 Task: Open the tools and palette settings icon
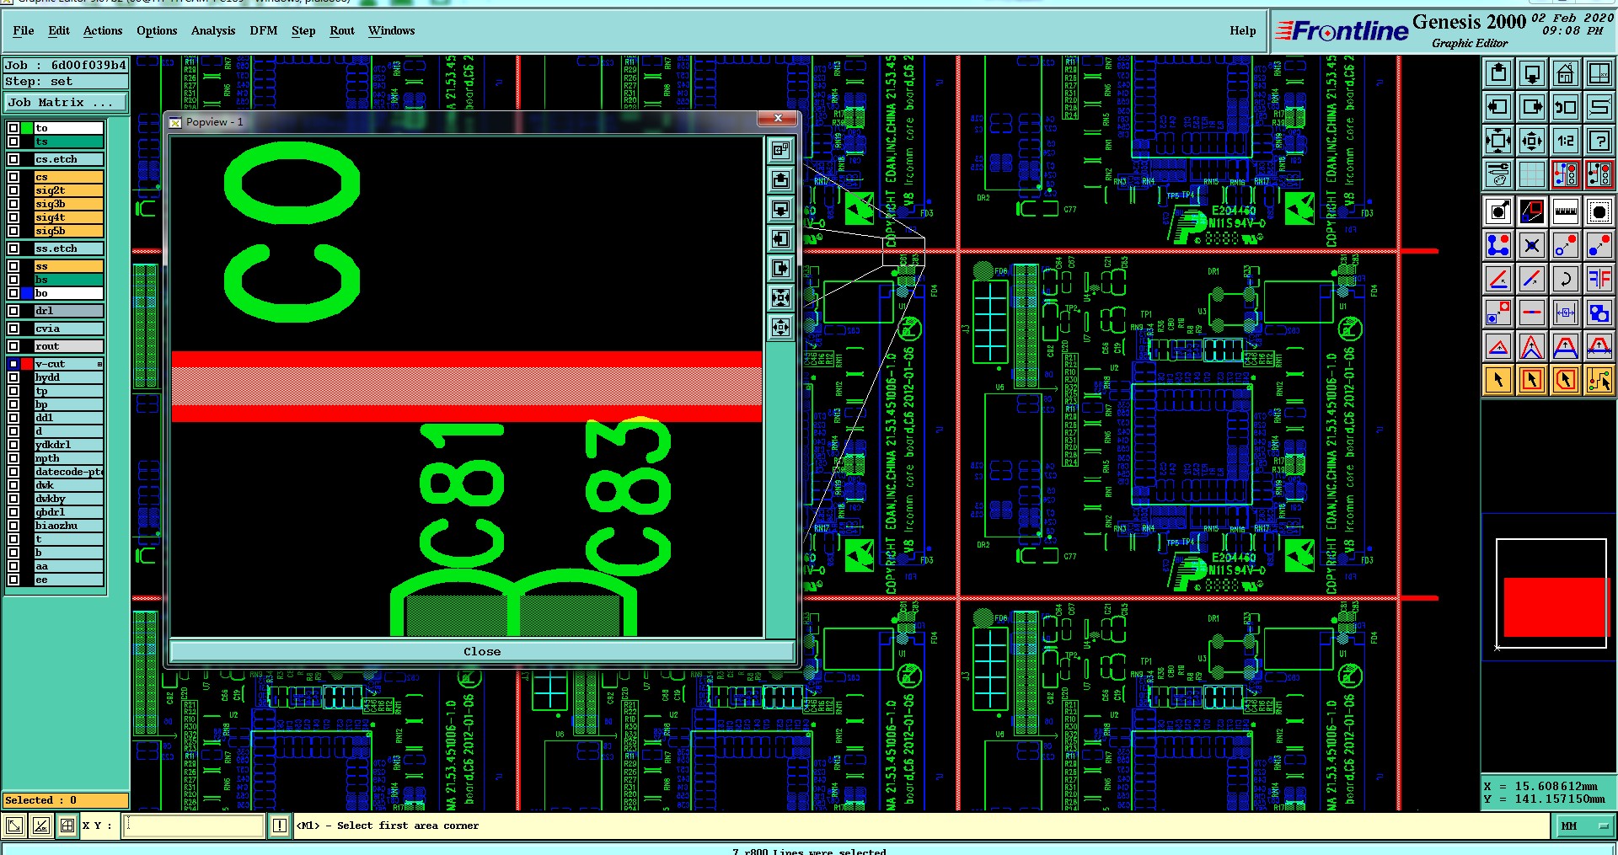coord(1498,174)
